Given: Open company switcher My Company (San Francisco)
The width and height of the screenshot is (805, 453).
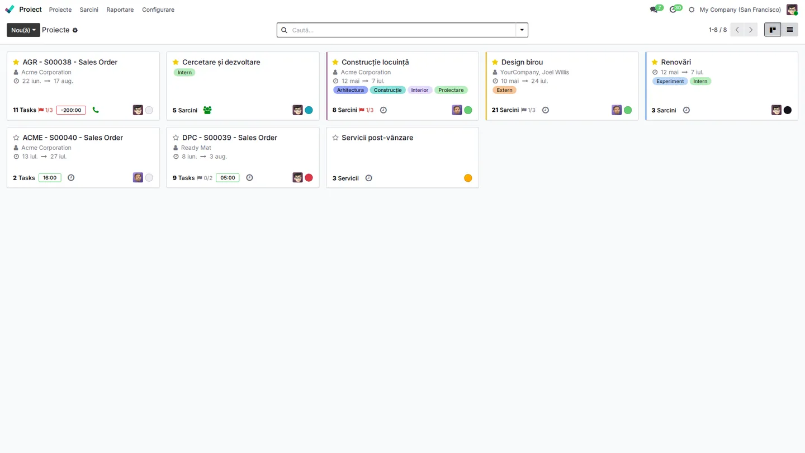Looking at the screenshot, I should tap(740, 10).
